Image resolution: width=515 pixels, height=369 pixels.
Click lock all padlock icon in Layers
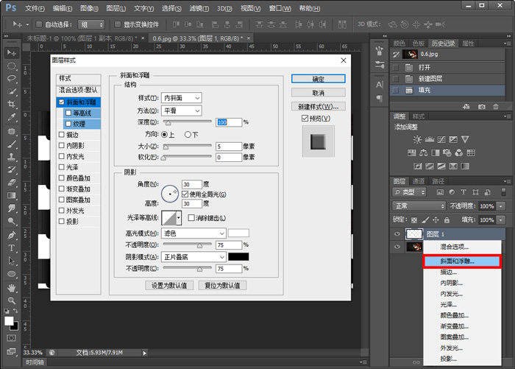[447, 219]
